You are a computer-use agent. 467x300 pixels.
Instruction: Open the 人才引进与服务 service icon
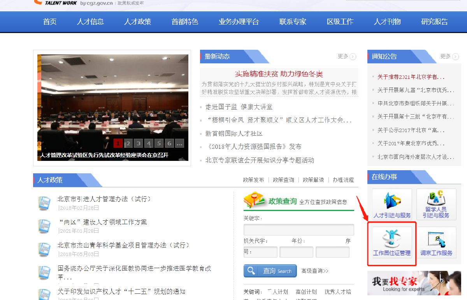(392, 204)
